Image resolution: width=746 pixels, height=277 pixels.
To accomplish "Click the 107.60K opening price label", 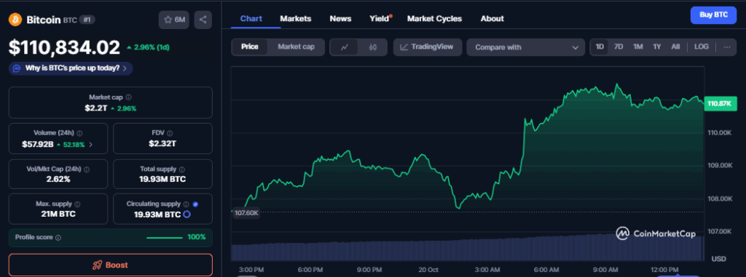I will [x=246, y=213].
